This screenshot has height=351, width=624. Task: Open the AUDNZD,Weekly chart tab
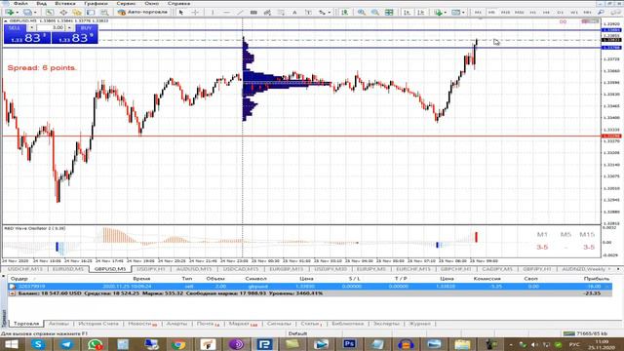click(x=585, y=269)
